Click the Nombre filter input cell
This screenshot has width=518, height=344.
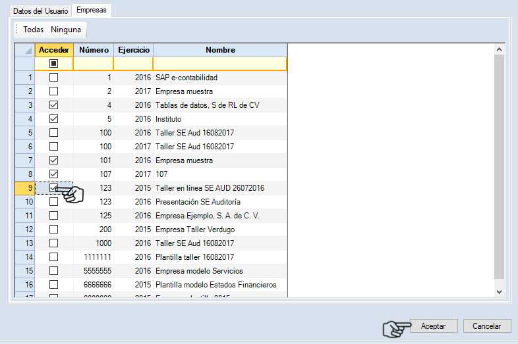(x=220, y=64)
